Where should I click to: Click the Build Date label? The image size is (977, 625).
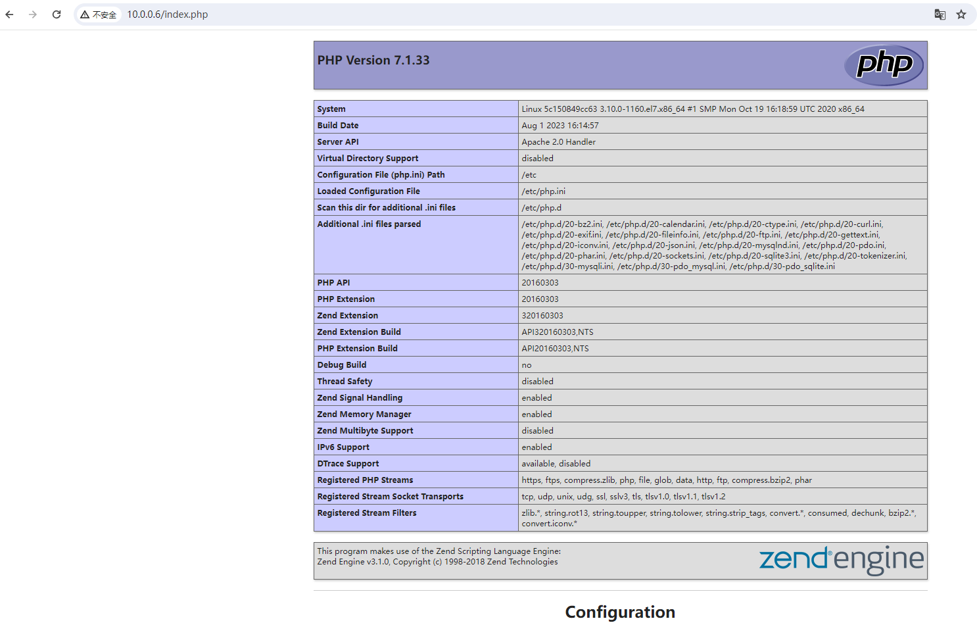338,126
